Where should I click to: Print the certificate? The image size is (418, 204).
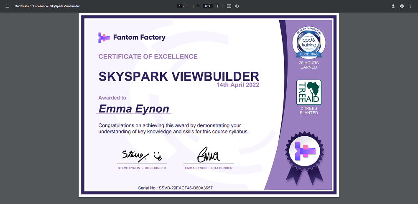402,6
